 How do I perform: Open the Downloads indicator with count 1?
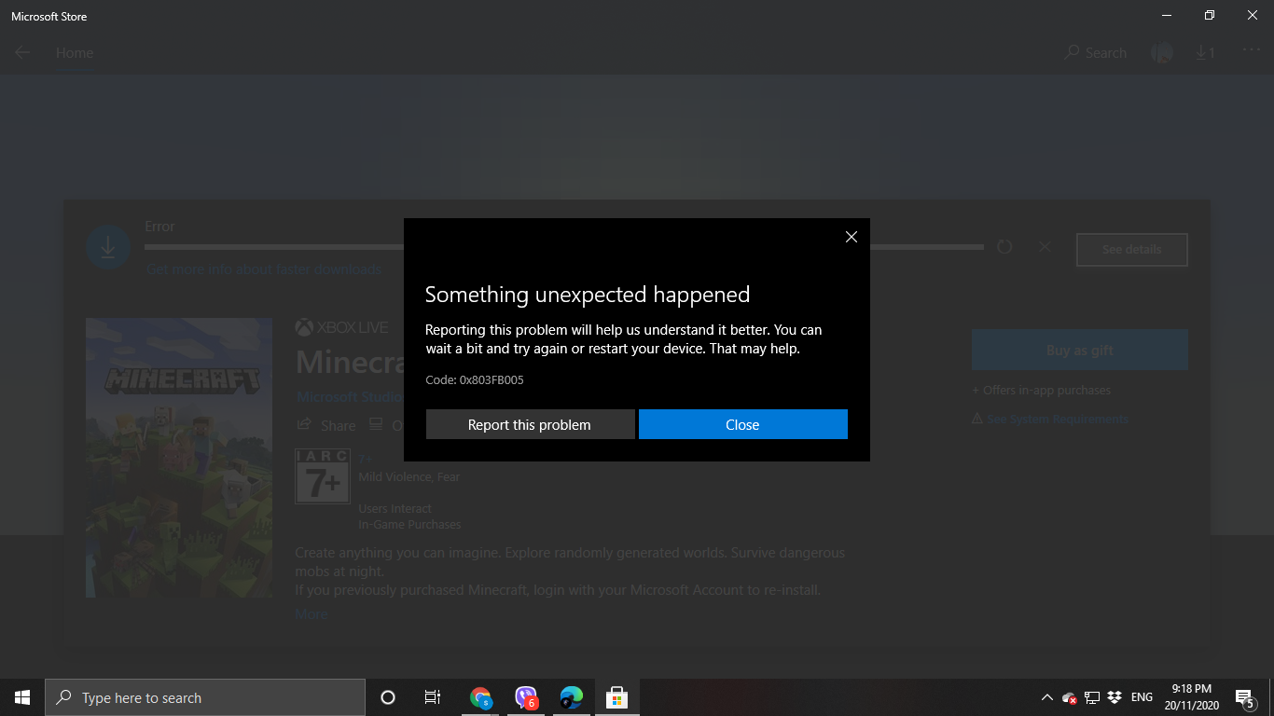point(1205,53)
